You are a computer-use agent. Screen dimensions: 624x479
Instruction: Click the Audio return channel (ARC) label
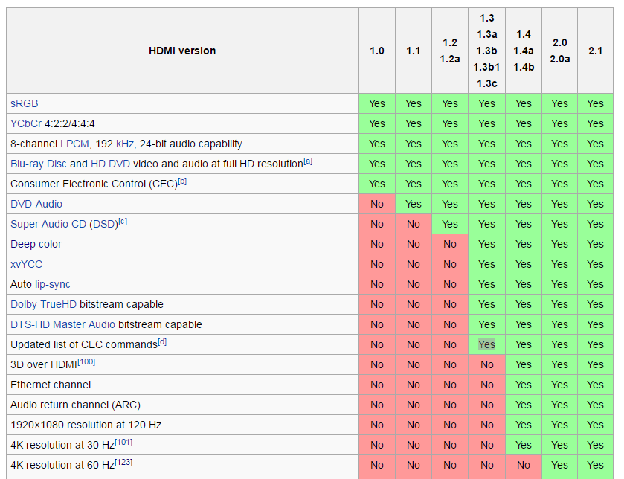click(x=75, y=405)
